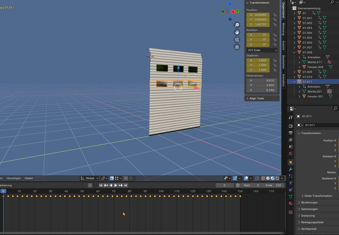Open the Modifiers wrench tab icon
This screenshot has width=339, height=235.
291,169
